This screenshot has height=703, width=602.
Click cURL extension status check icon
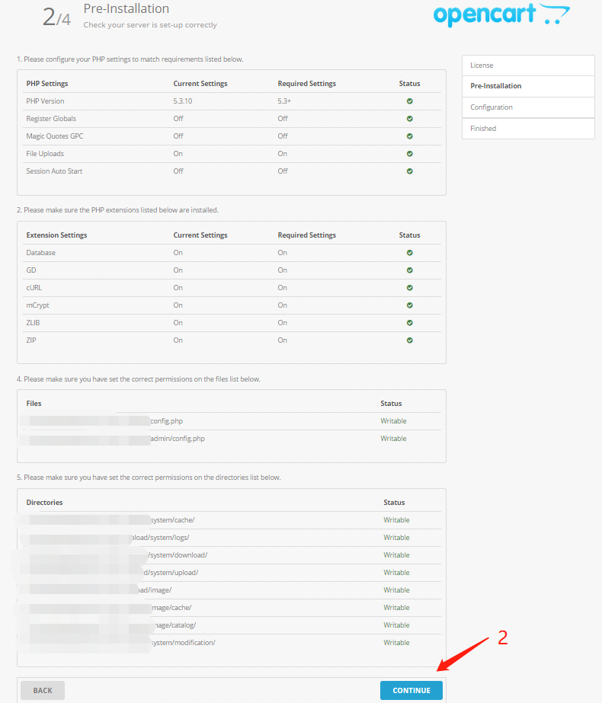409,288
